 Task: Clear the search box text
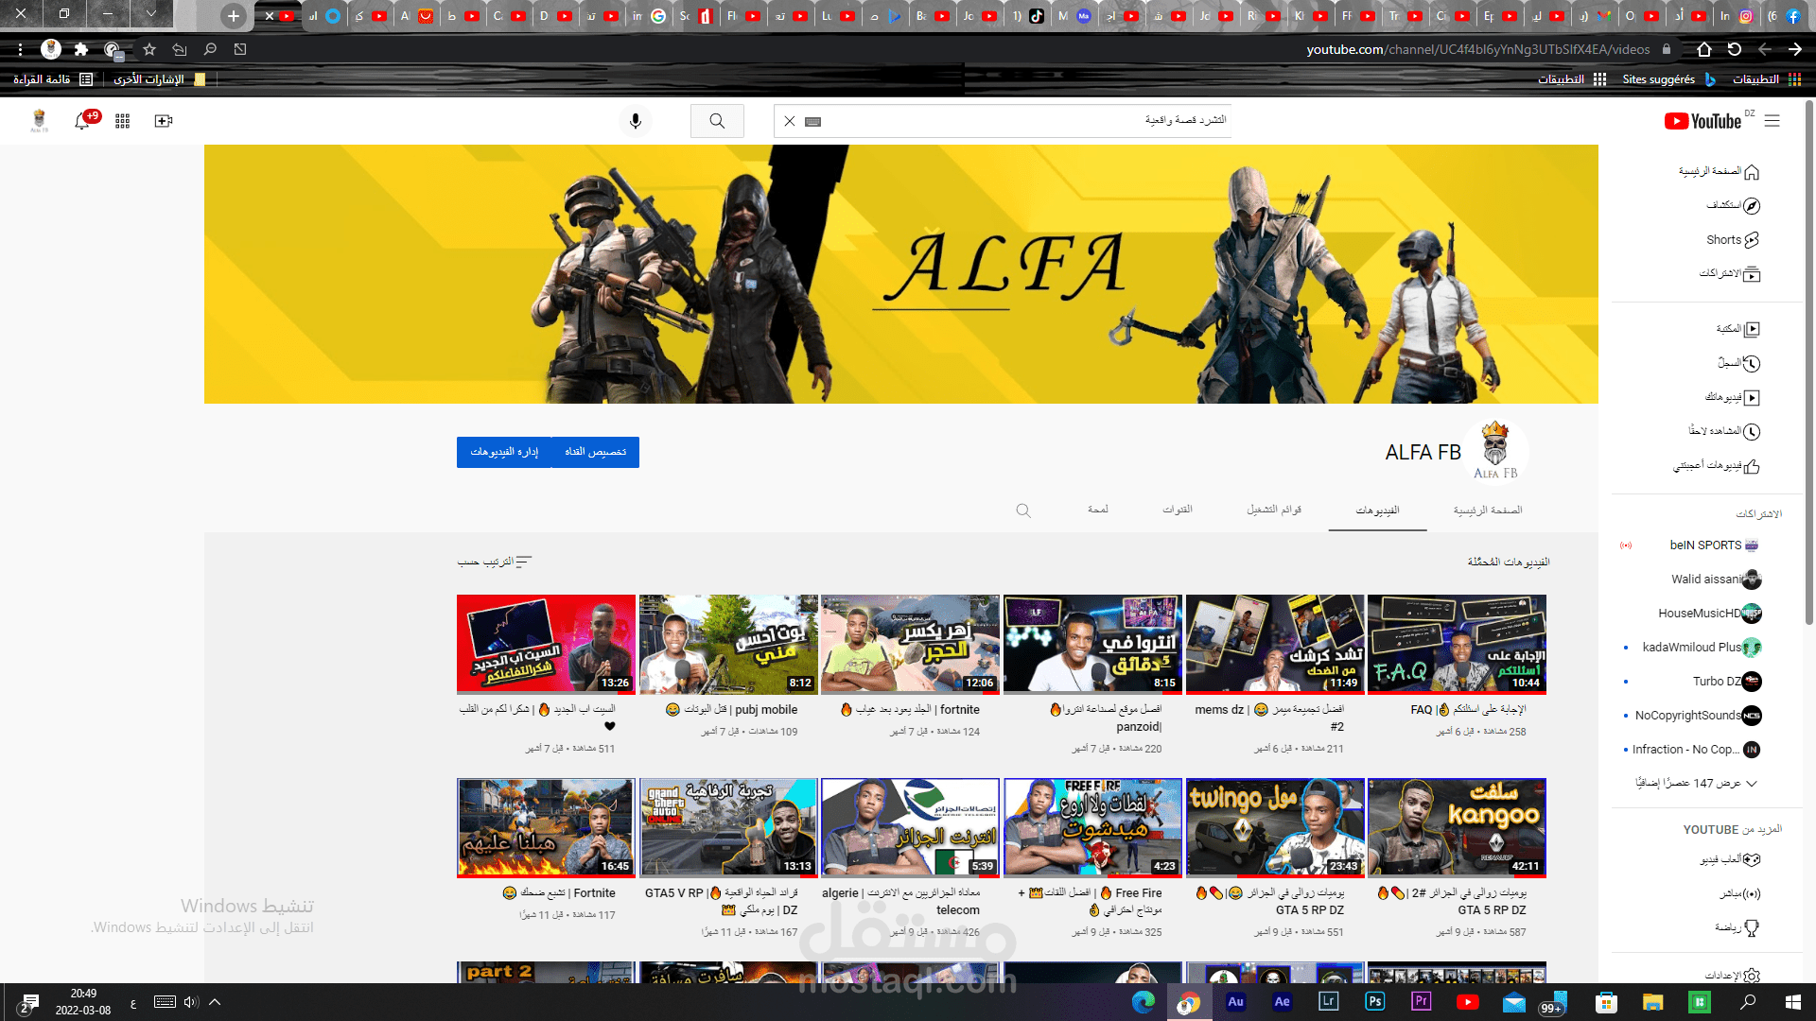(790, 121)
